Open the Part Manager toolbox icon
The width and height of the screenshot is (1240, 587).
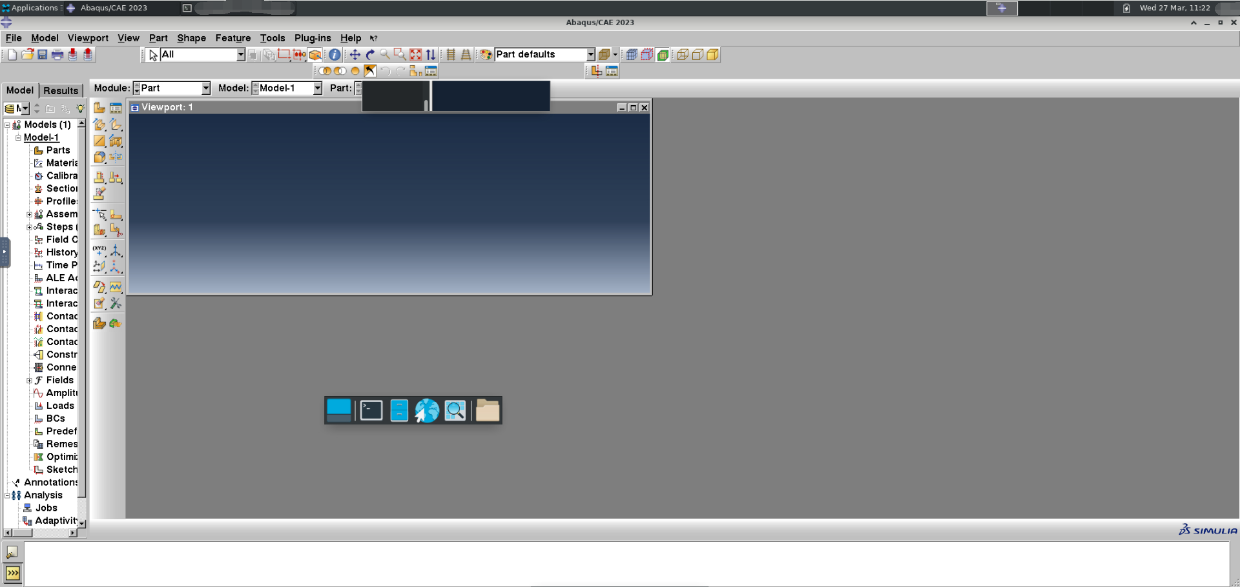coord(116,108)
